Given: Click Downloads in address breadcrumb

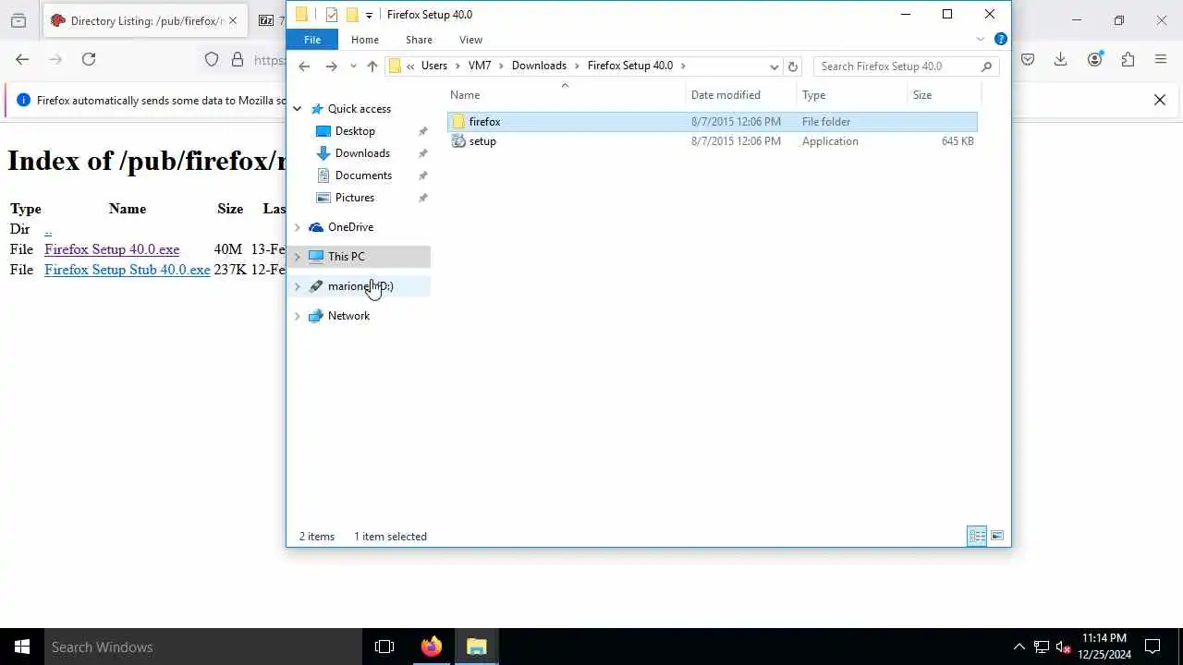Looking at the screenshot, I should point(539,66).
